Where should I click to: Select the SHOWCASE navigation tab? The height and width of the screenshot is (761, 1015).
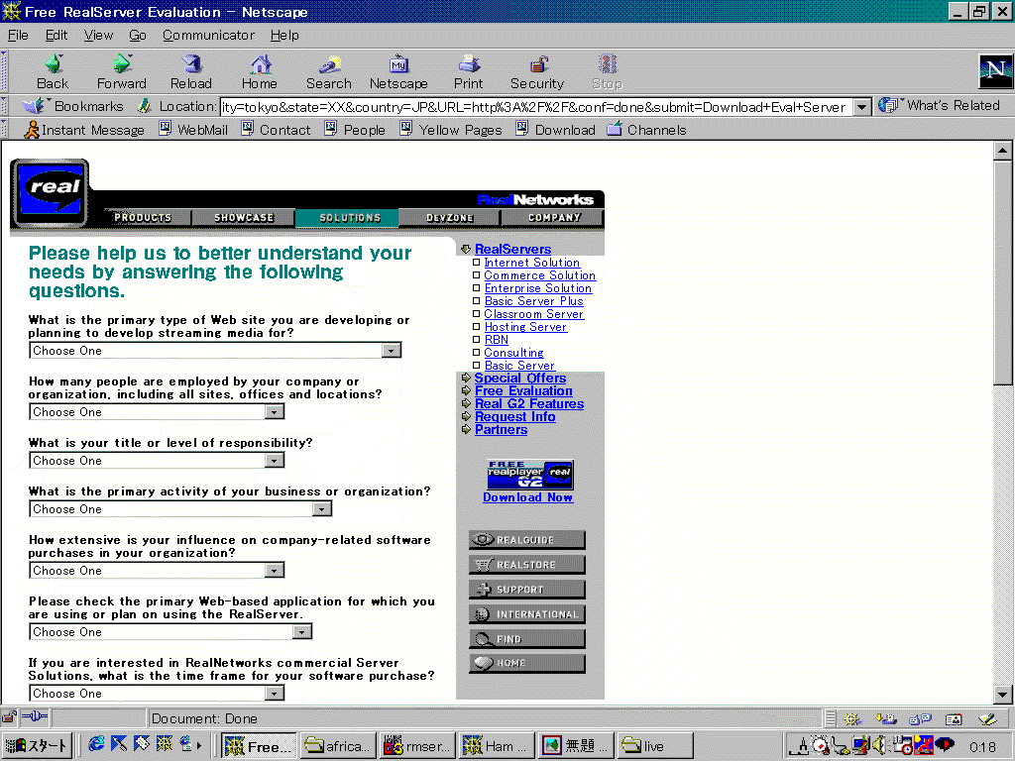point(244,217)
